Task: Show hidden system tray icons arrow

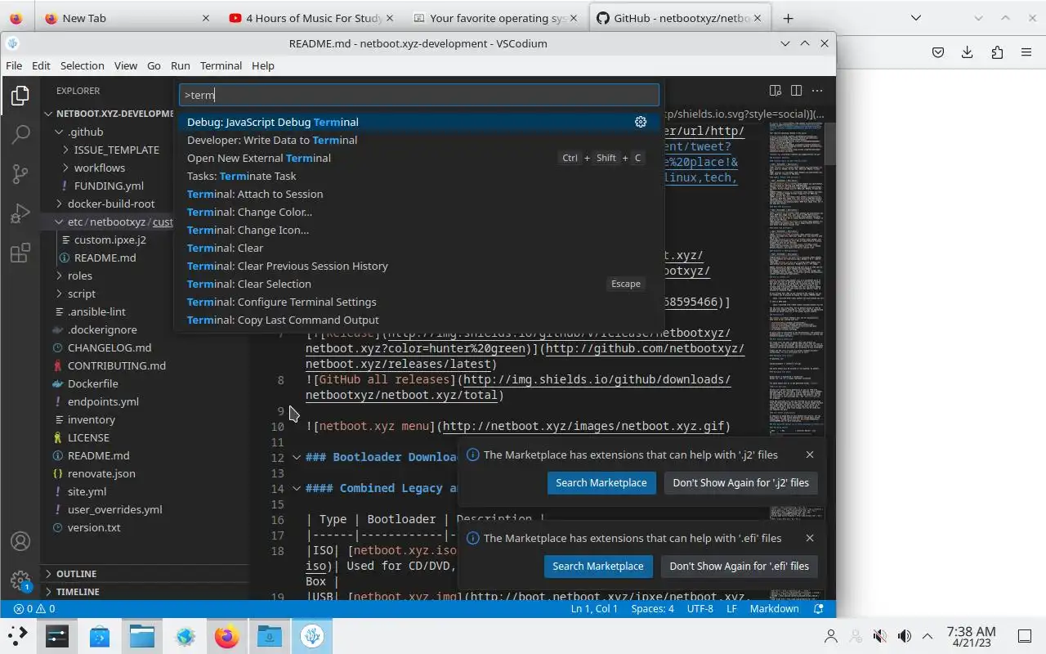Action: point(928,636)
